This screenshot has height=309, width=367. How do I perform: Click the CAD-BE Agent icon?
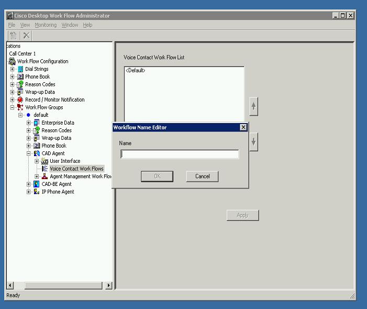coord(37,184)
